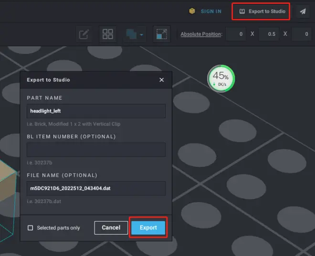
Task: Click the resize selection toolbar icon
Action: (x=161, y=34)
